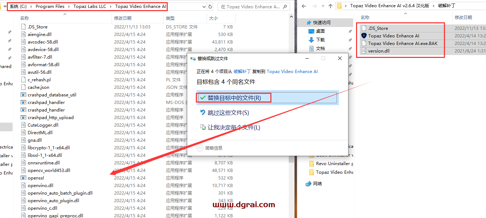This screenshot has width=486, height=218.
Task: Sort left window by 大小 column
Action: [213, 18]
